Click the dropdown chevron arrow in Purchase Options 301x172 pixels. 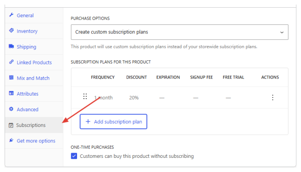[282, 32]
